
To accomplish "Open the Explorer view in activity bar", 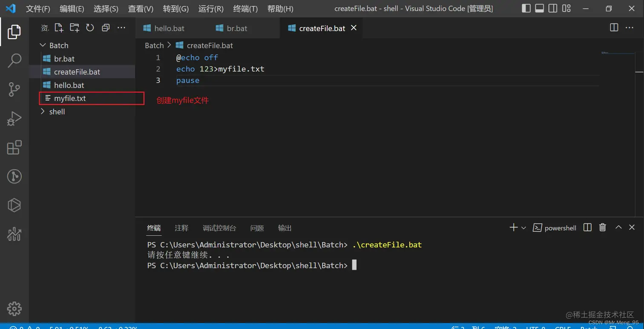I will (x=14, y=32).
